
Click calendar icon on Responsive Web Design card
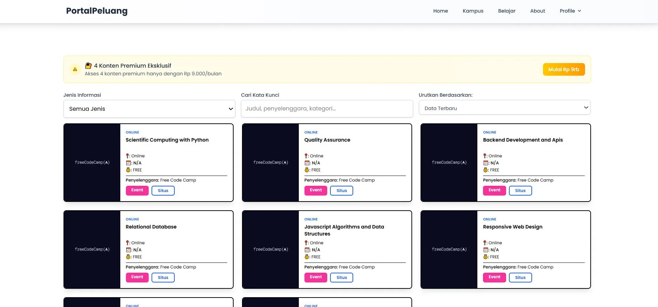486,250
